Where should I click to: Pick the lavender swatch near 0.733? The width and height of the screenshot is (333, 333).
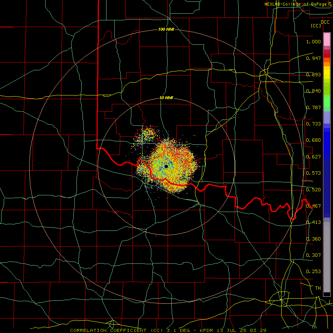point(327,118)
